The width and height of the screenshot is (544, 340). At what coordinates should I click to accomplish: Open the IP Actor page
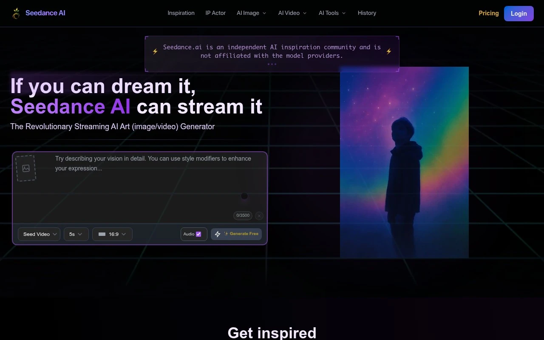point(215,13)
